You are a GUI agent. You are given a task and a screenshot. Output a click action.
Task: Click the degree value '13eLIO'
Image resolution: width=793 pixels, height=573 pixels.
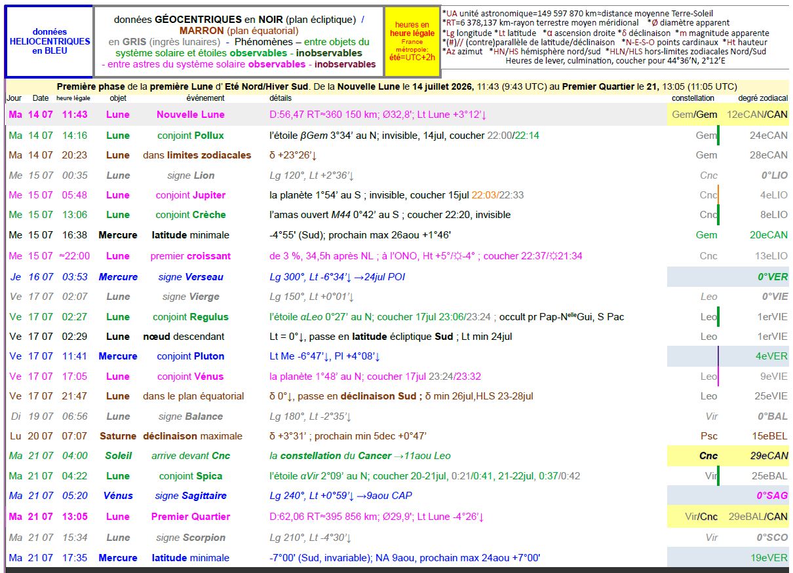pos(771,256)
